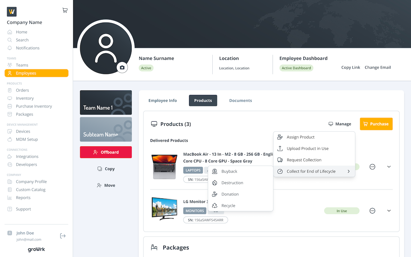Open the MacBook Air three-dots options menu
This screenshot has width=411, height=257.
pyautogui.click(x=372, y=167)
